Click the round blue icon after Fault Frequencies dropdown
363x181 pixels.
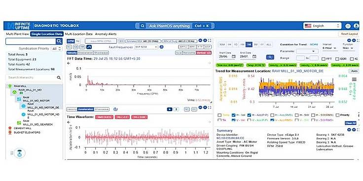pos(162,47)
